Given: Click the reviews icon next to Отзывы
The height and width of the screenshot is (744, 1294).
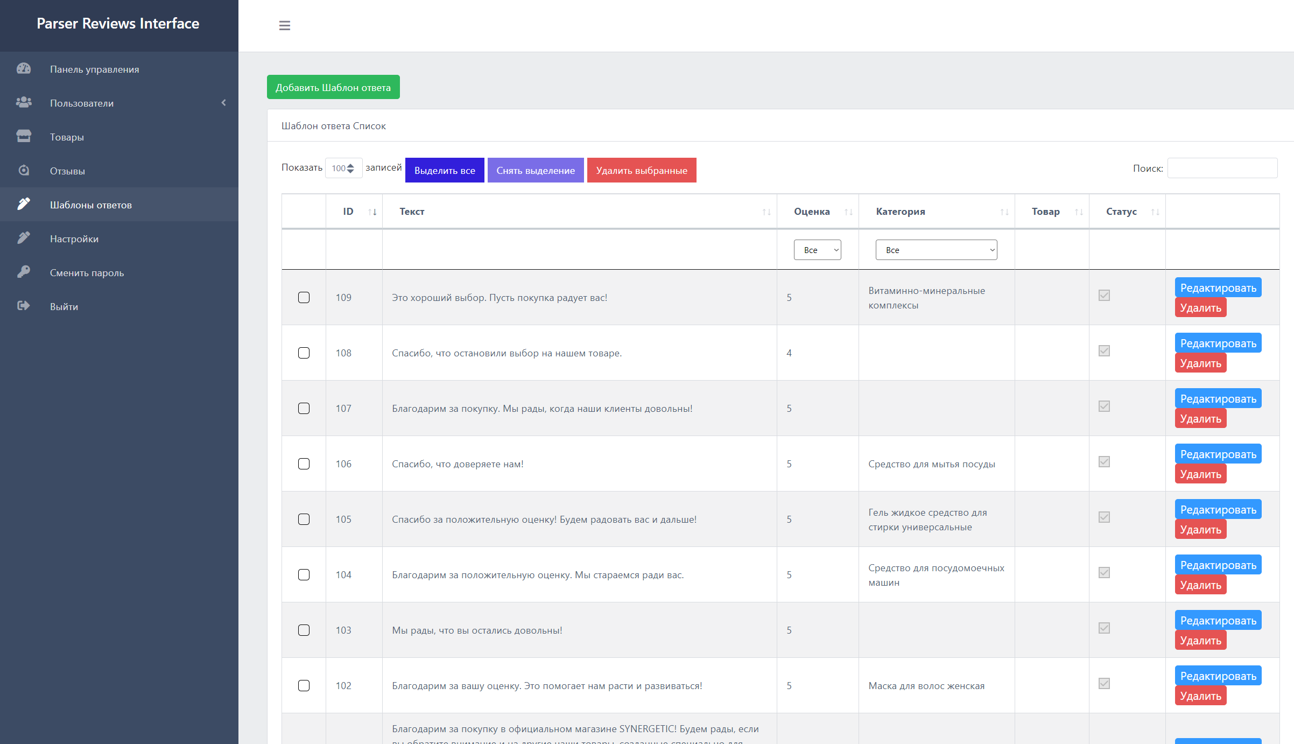Looking at the screenshot, I should (24, 171).
